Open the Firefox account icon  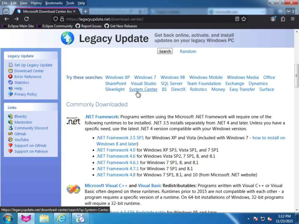[273, 19]
